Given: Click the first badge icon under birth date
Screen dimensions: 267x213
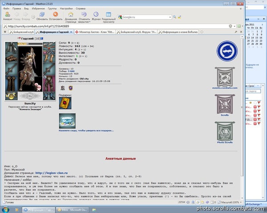Looking at the screenshot, I should click(x=63, y=88).
